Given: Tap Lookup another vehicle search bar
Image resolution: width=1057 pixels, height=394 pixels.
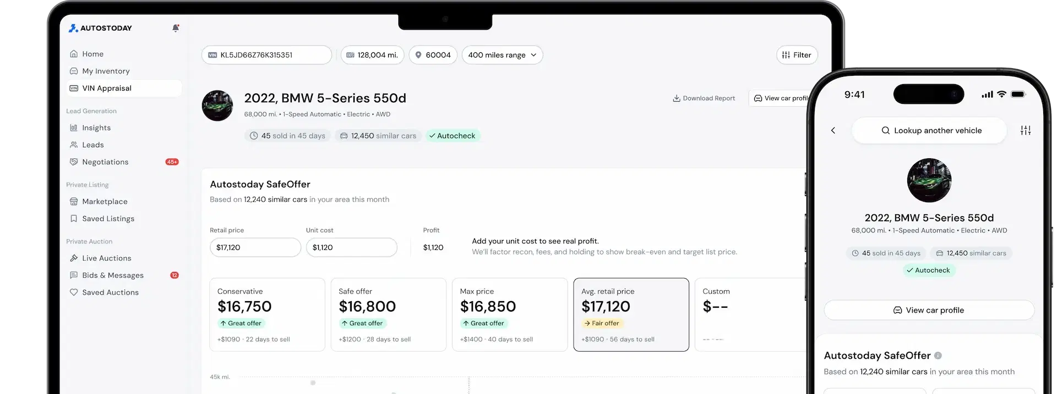Looking at the screenshot, I should click(x=929, y=130).
